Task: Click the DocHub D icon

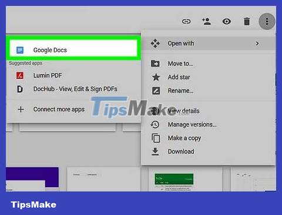Action: pyautogui.click(x=20, y=89)
